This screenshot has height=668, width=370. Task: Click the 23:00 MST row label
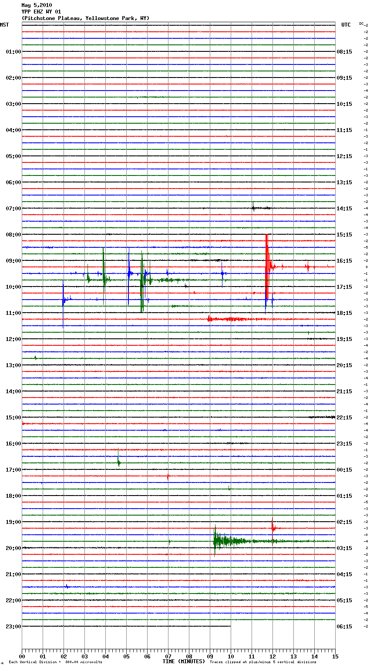[13, 627]
